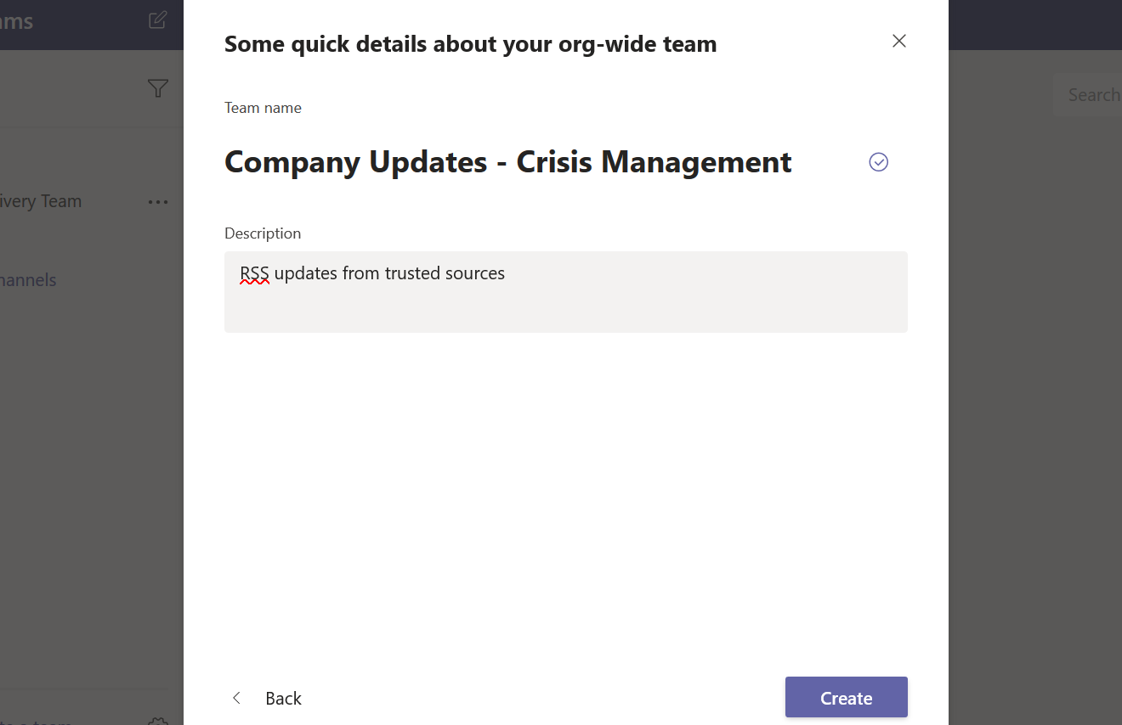Click the Teams header title

17,21
